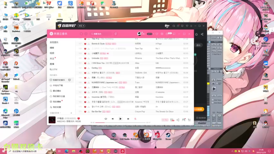
Task: Change play mode with the loop icon
Action: coord(106,119)
